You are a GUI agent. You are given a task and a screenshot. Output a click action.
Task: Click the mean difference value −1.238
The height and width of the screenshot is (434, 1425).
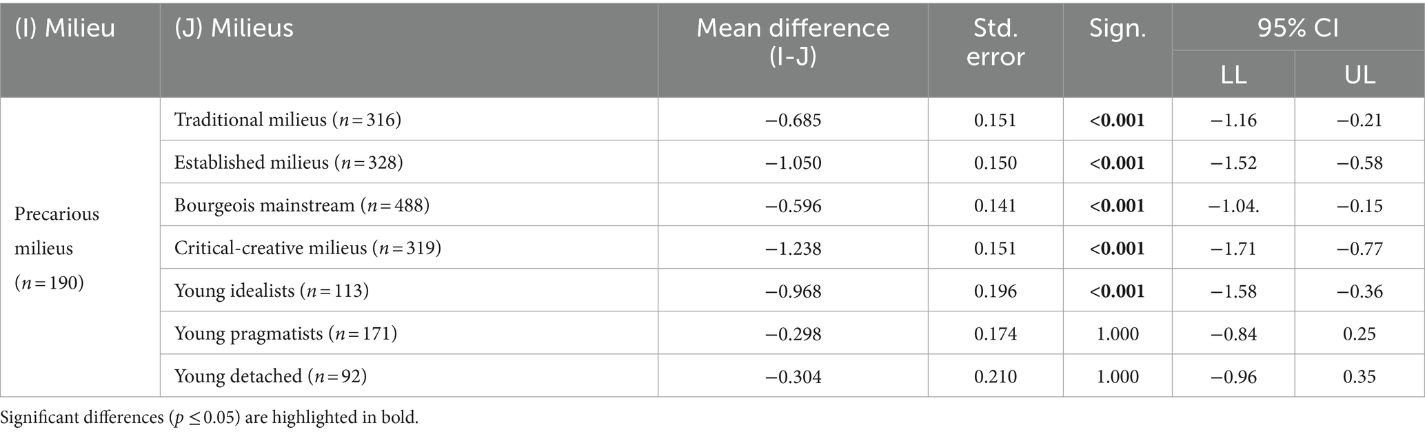(x=793, y=249)
